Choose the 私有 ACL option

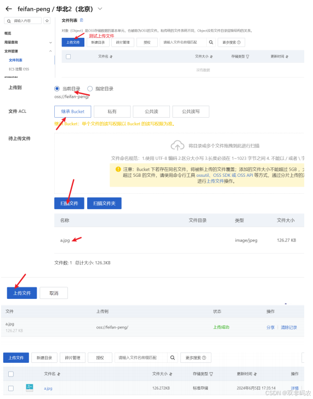(x=112, y=112)
